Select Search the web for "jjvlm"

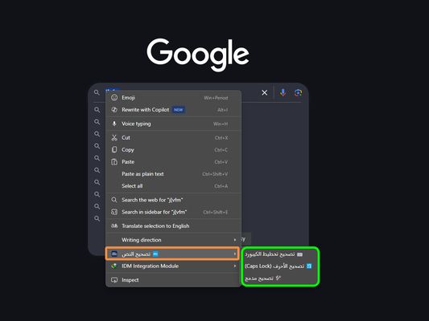tap(173, 200)
